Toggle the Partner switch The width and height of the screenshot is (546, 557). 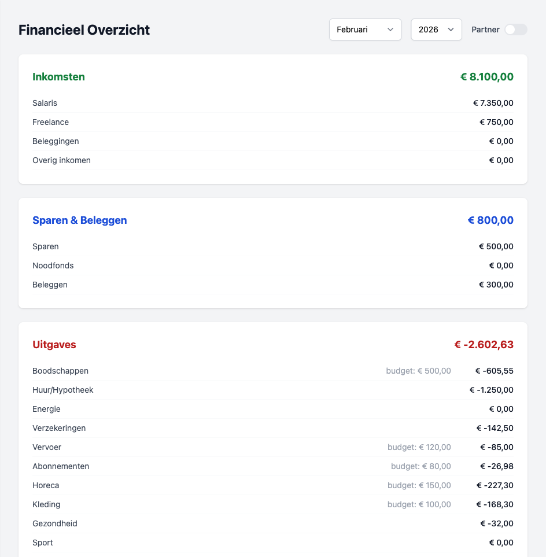point(516,29)
